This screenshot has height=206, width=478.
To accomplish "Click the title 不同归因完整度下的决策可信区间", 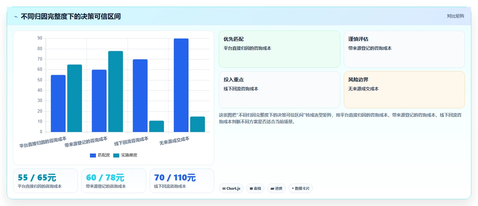I will tap(71, 16).
